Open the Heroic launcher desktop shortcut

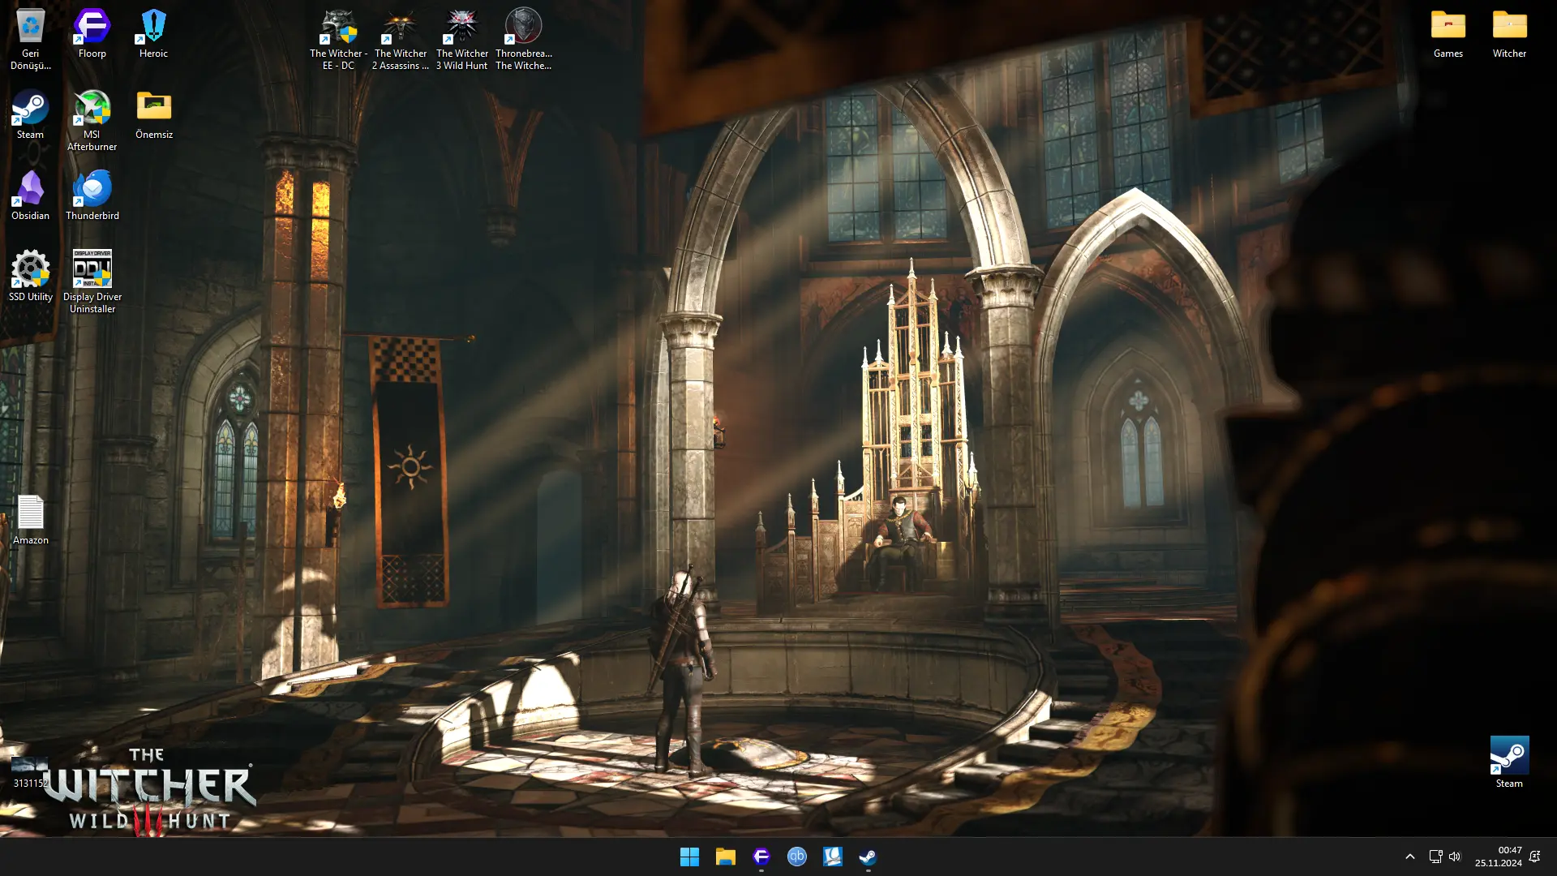(153, 33)
